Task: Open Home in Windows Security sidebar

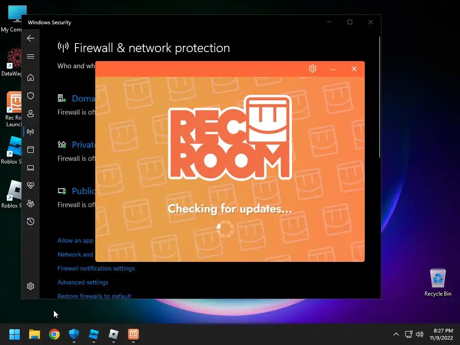Action: [31, 78]
